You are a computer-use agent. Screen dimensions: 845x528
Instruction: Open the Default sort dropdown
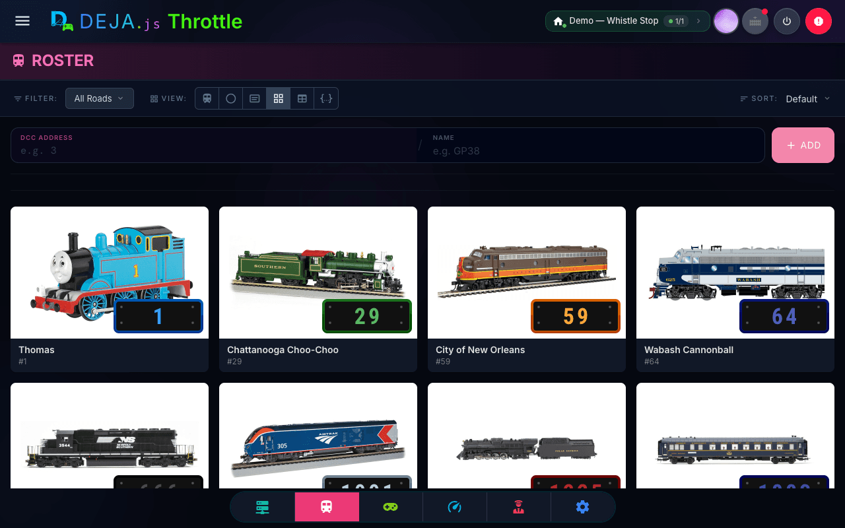[x=808, y=98]
